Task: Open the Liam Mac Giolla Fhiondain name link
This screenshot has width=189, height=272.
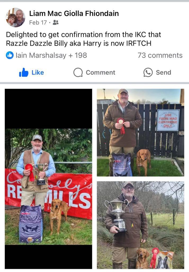Action: pyautogui.click(x=74, y=13)
